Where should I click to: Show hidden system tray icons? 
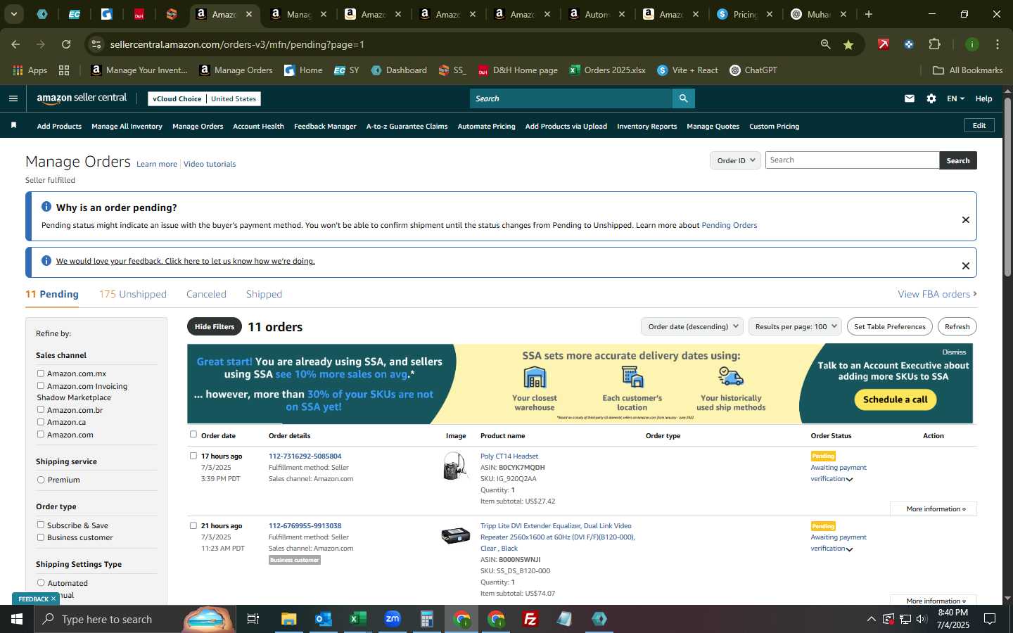click(x=871, y=619)
